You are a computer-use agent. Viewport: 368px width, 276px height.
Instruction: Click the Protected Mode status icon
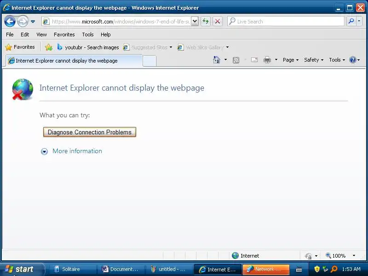point(308,256)
